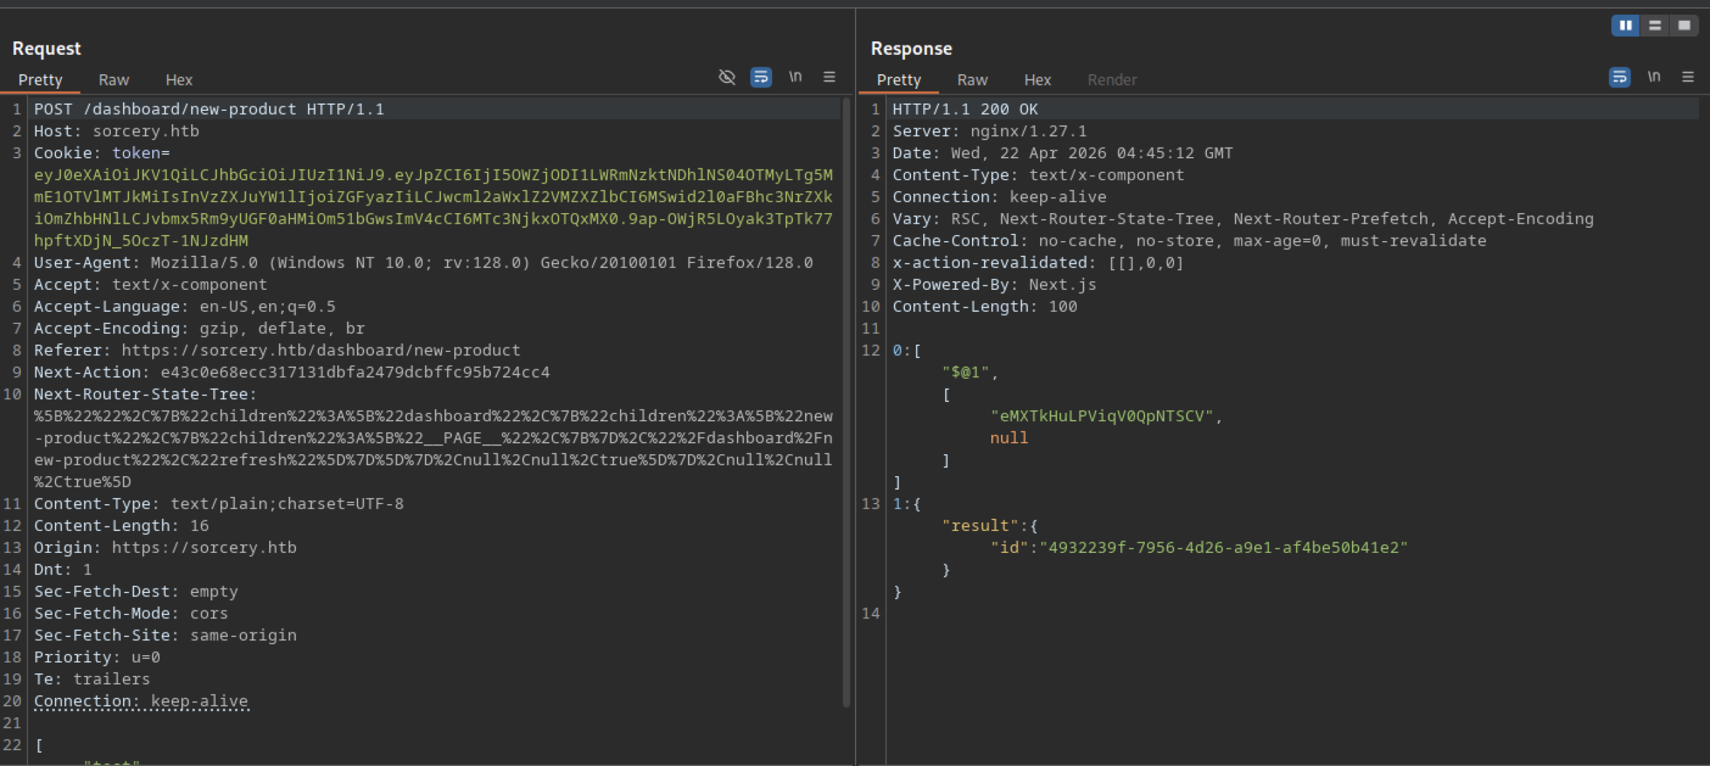The height and width of the screenshot is (766, 1710).
Task: Select the Pretty tab in Response
Action: [898, 80]
